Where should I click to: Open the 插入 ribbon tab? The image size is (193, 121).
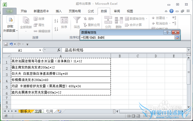[x=59, y=11]
